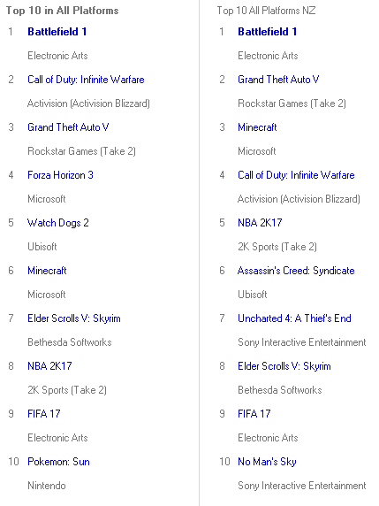
Task: Select No Man's Sky link
Action: point(267,462)
